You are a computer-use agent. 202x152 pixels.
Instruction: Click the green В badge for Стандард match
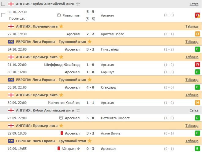[x=198, y=87]
